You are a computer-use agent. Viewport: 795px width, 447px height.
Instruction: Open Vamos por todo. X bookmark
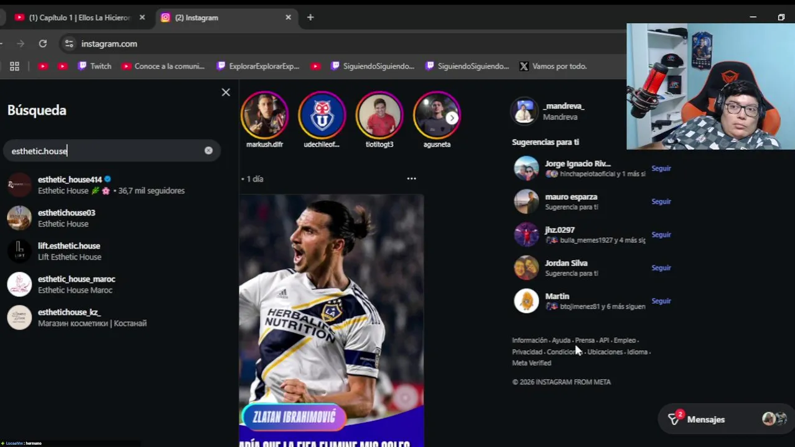553,66
